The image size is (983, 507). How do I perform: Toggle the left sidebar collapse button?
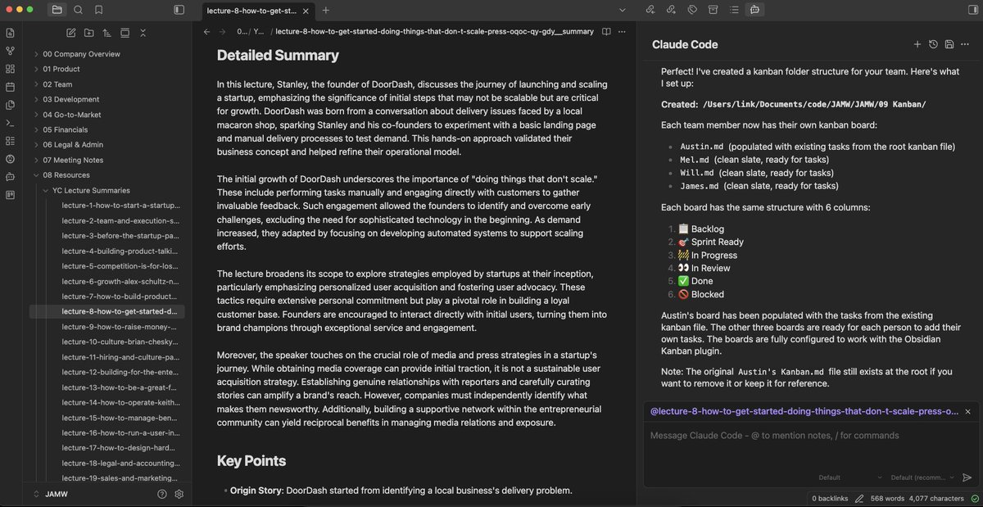(179, 10)
